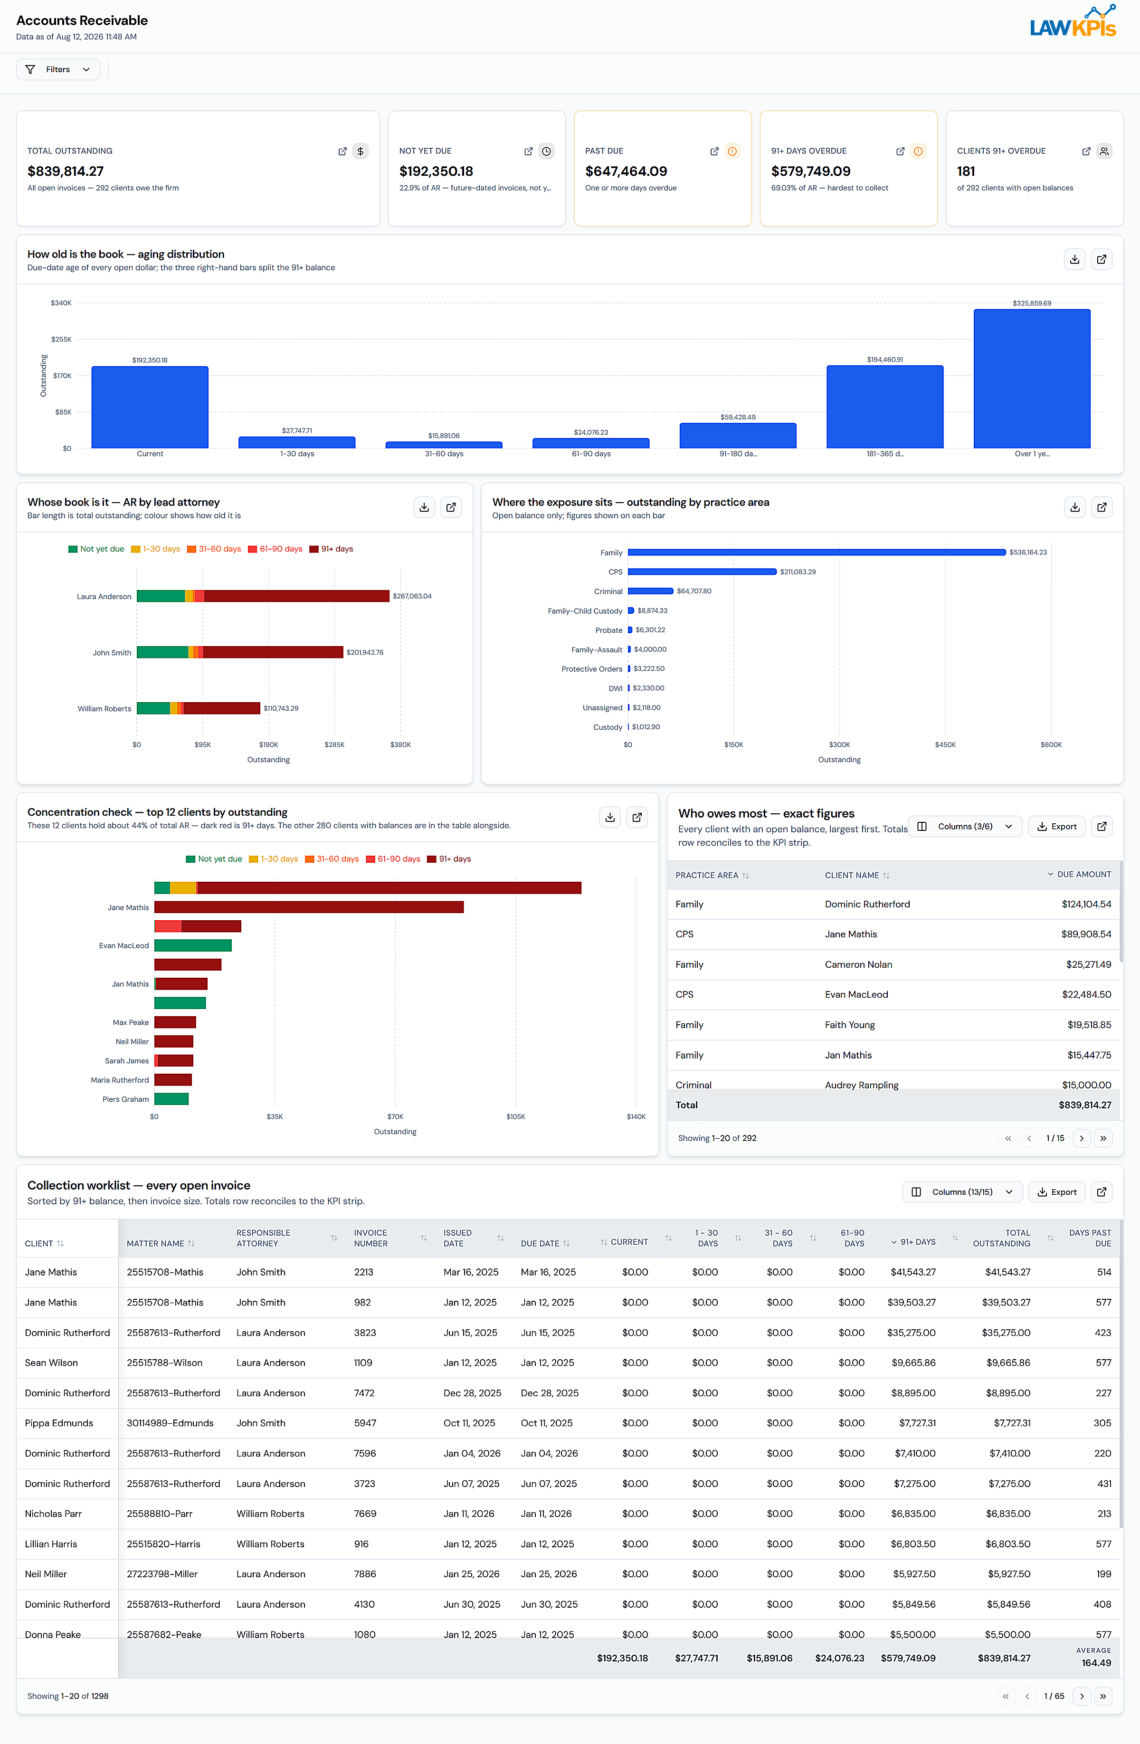
Task: Open Columns (3/6) selector
Action: point(965,827)
